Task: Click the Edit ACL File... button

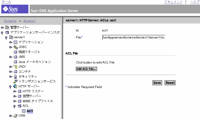Action: click(x=86, y=69)
